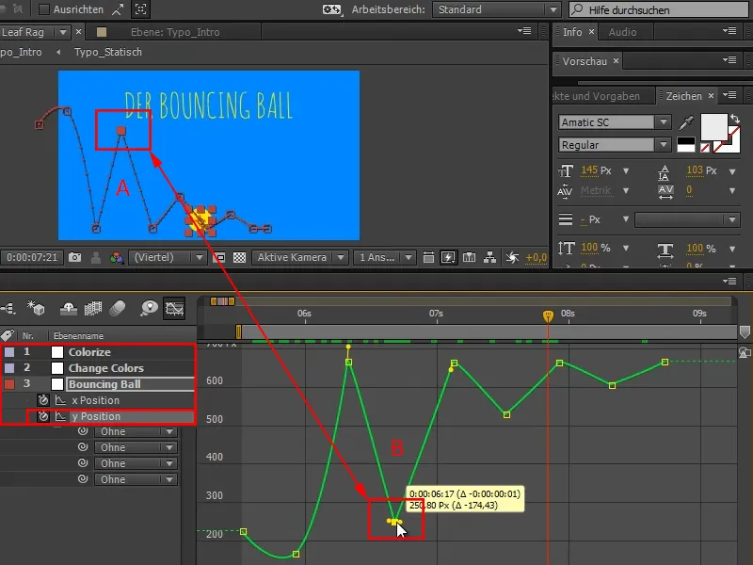Click the Show Snapshot person icon
Image resolution: width=753 pixels, height=565 pixels.
pyautogui.click(x=96, y=257)
